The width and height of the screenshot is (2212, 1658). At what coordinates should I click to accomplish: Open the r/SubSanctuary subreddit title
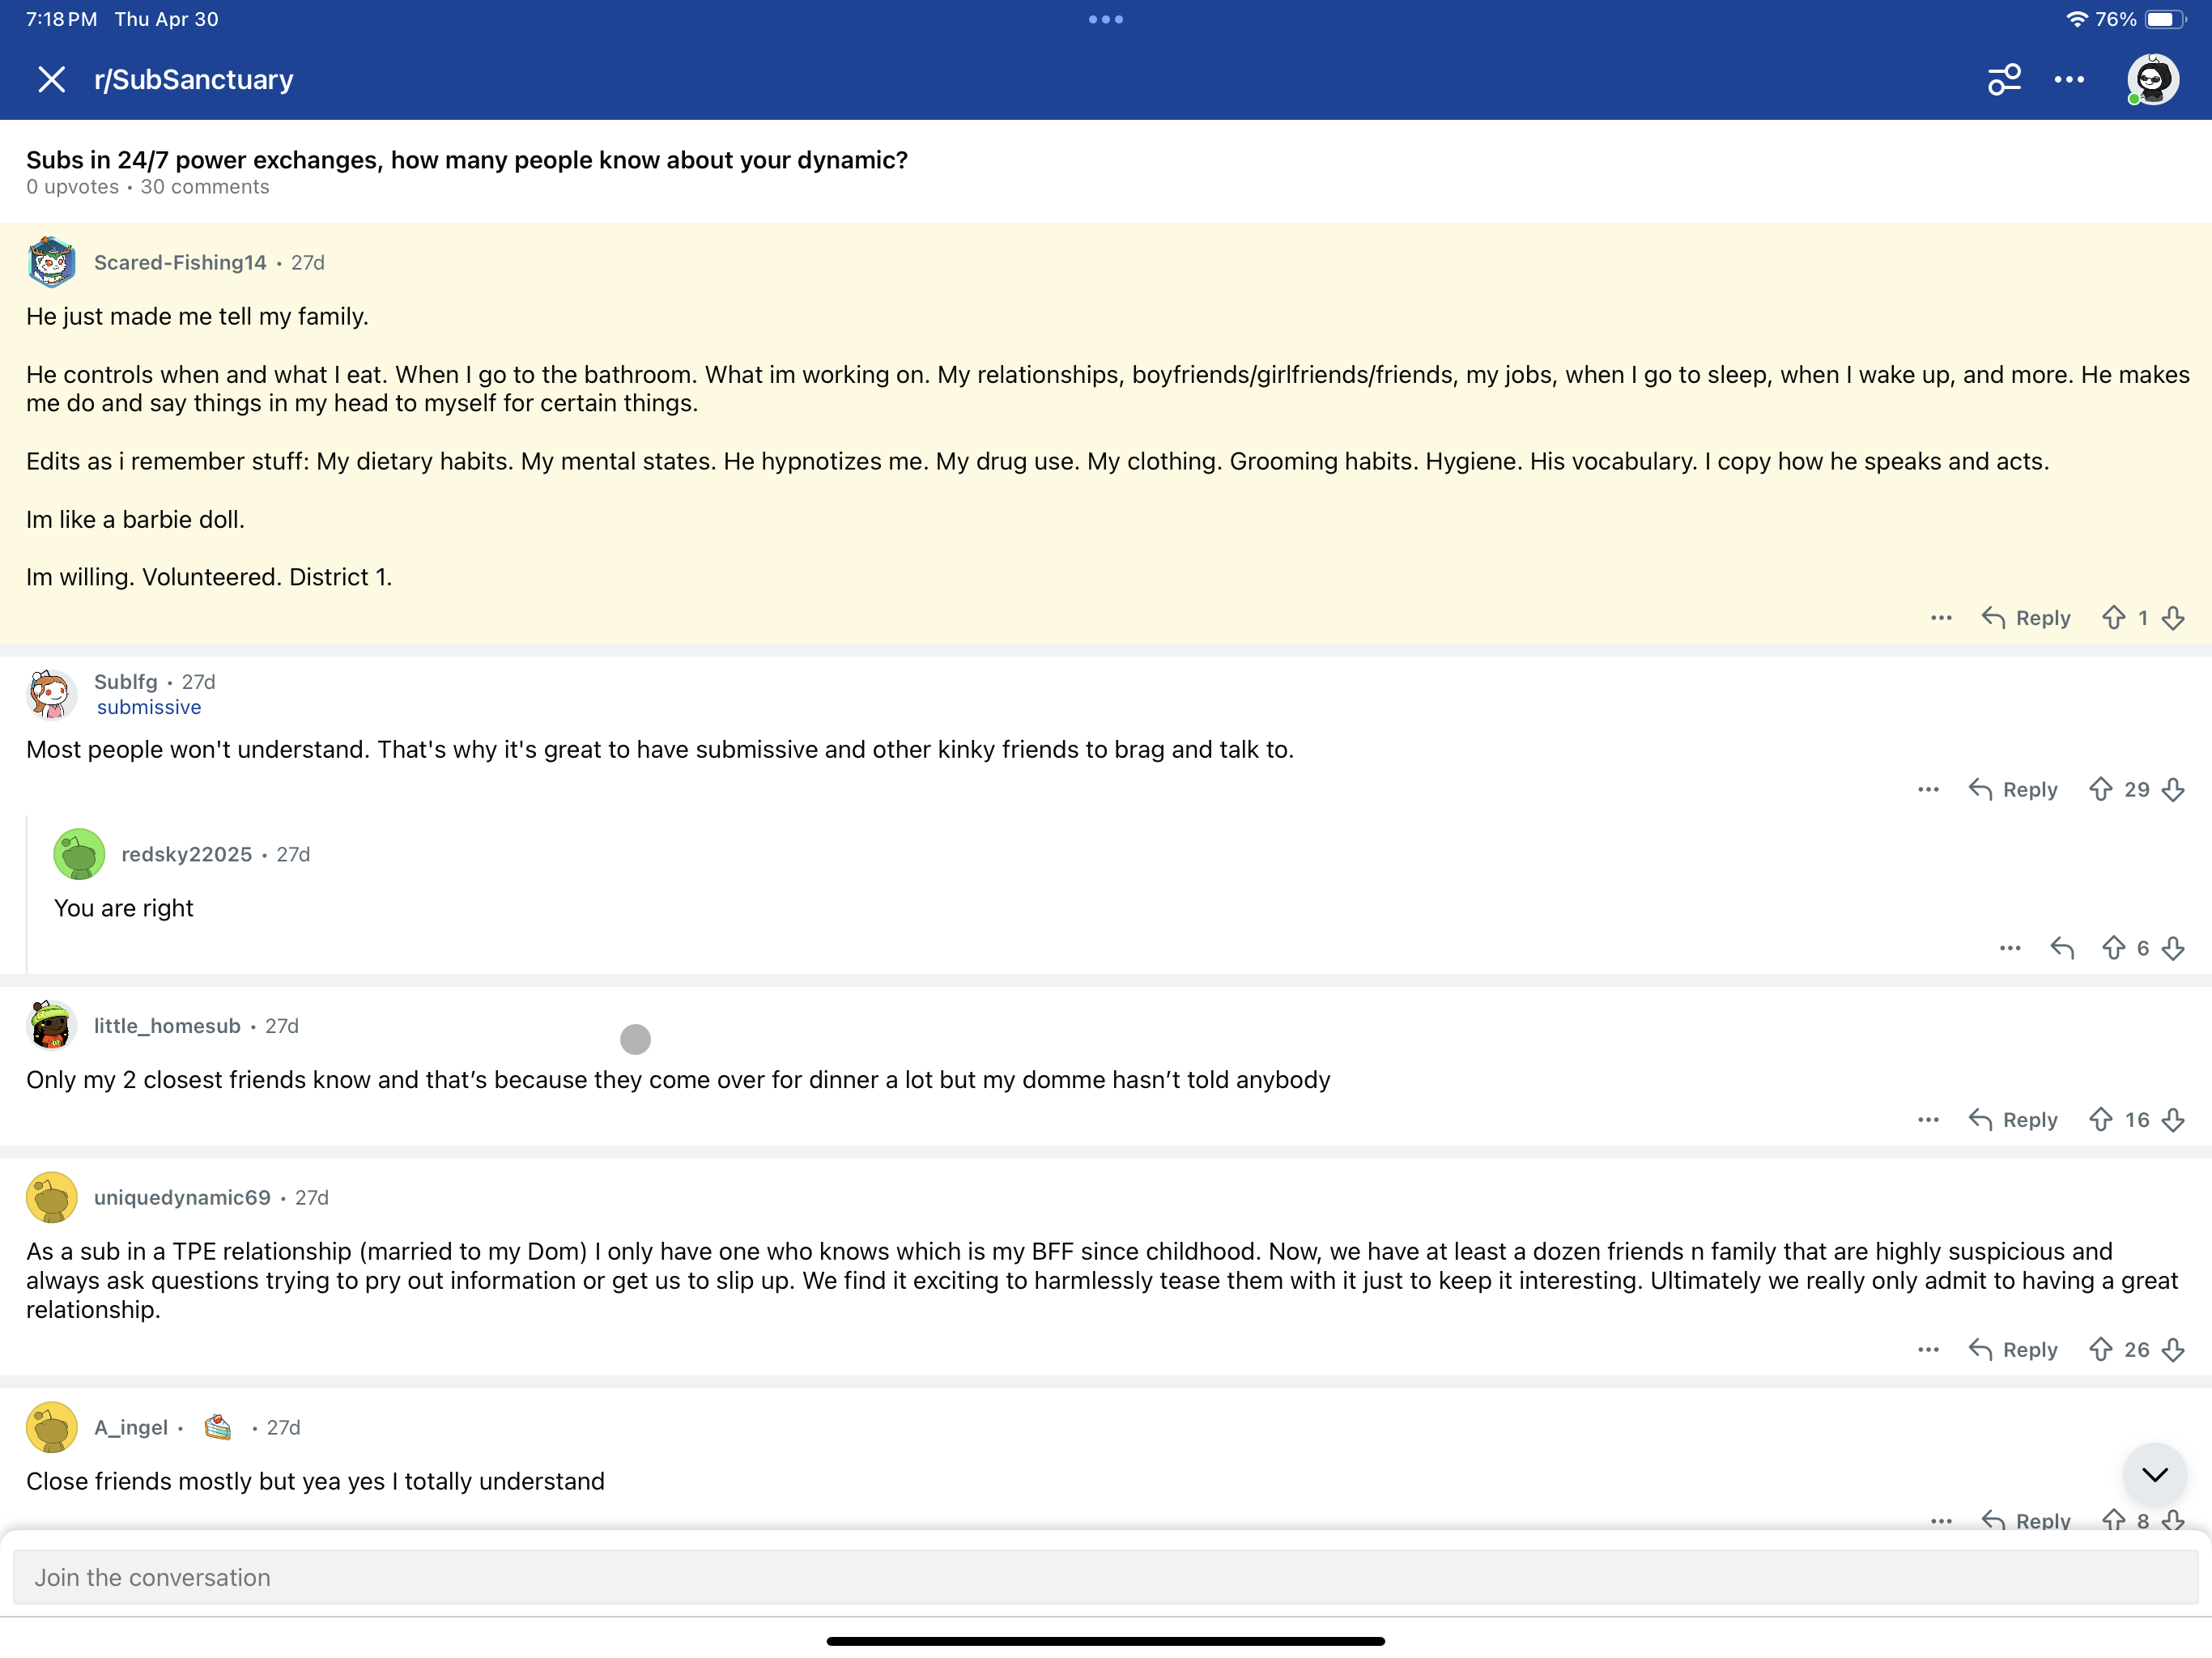194,79
